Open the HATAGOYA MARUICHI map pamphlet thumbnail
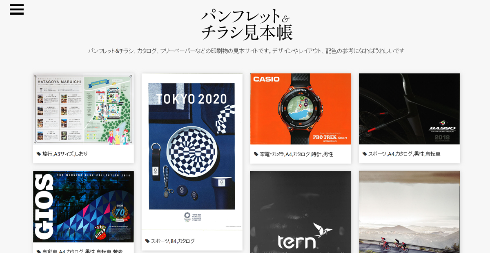Image resolution: width=490 pixels, height=253 pixels. 83,109
